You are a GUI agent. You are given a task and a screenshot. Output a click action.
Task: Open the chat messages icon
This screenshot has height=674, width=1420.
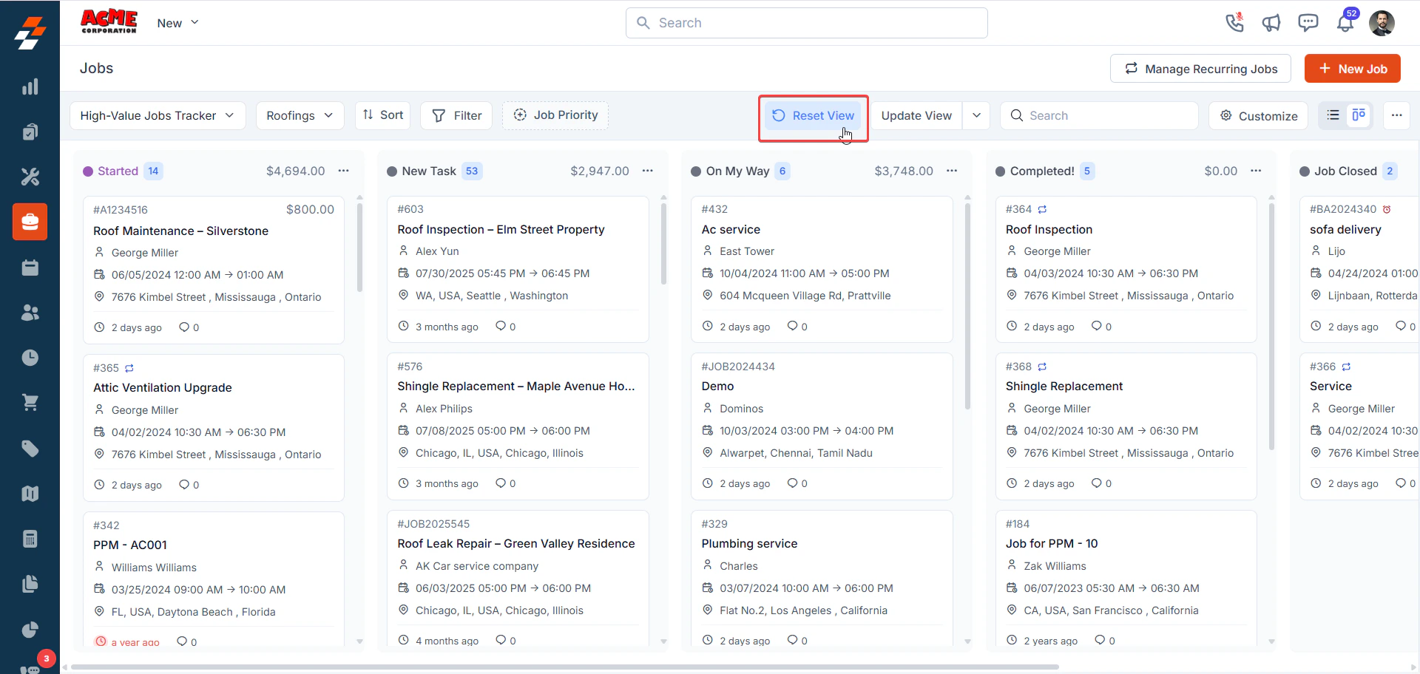point(1308,23)
